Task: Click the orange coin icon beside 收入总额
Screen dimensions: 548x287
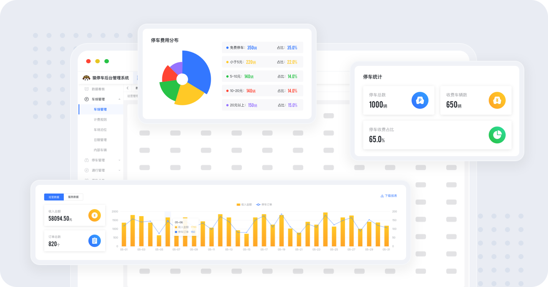Action: click(x=95, y=215)
